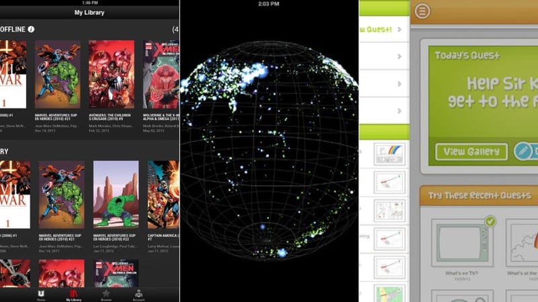This screenshot has height=302, width=538.
Task: Tap the wireframe globe visualization
Action: click(270, 150)
